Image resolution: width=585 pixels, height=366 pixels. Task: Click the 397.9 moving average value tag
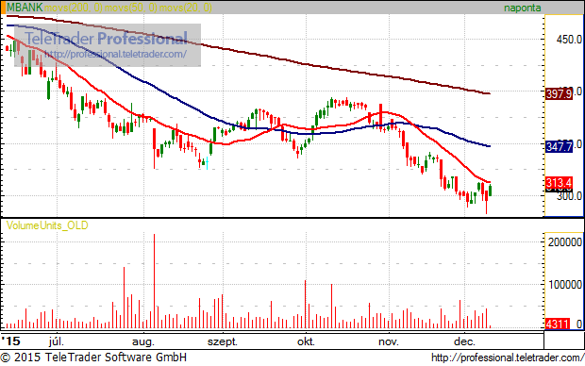559,93
